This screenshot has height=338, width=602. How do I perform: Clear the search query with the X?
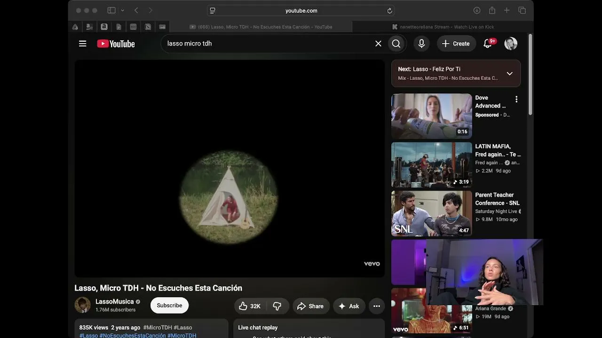pyautogui.click(x=378, y=44)
